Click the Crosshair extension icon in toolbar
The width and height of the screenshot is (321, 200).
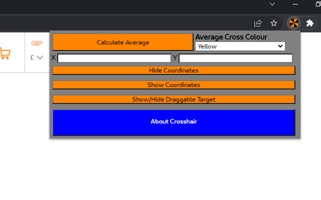coord(294,23)
